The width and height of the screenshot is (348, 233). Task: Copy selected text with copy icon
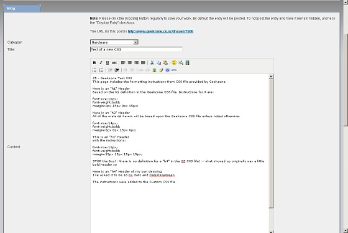coord(158,63)
